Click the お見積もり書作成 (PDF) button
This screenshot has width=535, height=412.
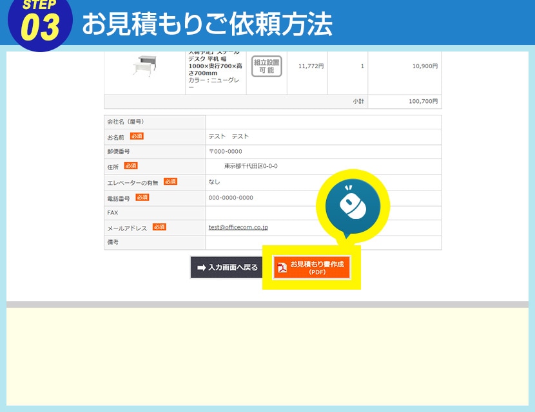[311, 268]
